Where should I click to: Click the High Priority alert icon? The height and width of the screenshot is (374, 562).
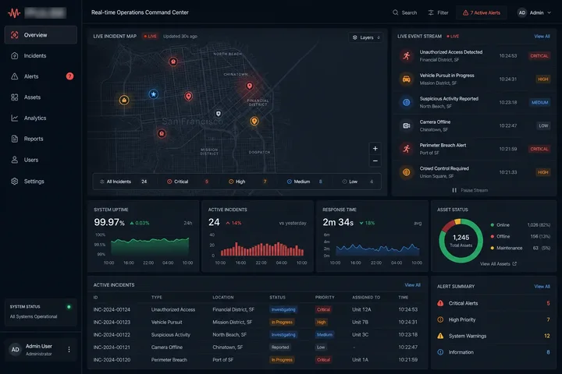[x=440, y=320]
